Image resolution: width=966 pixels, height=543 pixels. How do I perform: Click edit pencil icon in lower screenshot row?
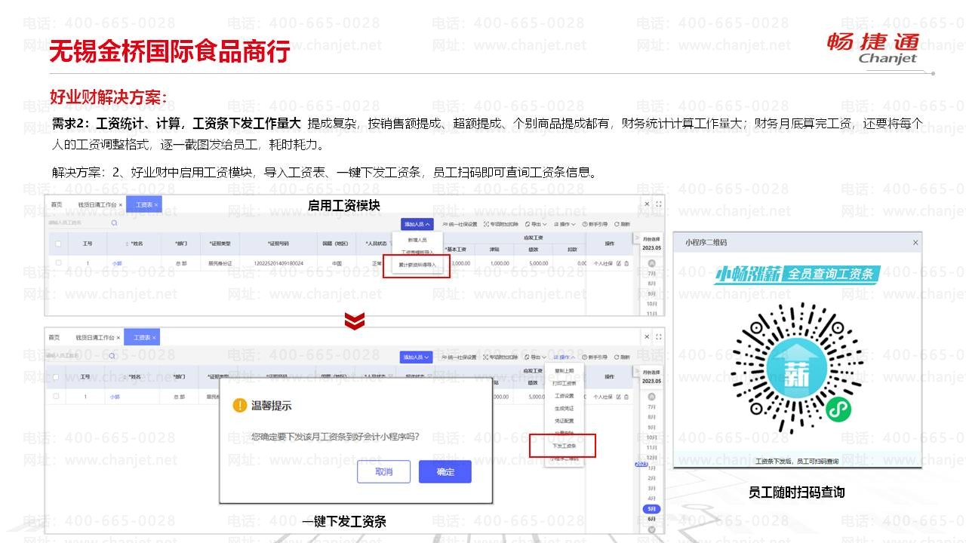pos(619,397)
